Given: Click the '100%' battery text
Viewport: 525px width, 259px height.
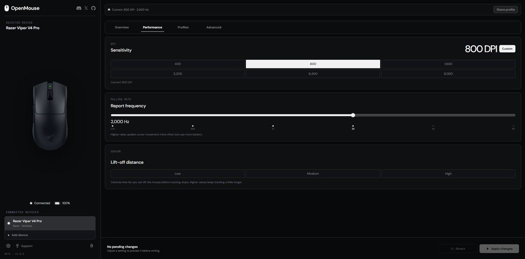Looking at the screenshot, I should pos(66,203).
